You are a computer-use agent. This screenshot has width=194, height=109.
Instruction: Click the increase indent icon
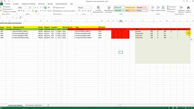click(51, 11)
